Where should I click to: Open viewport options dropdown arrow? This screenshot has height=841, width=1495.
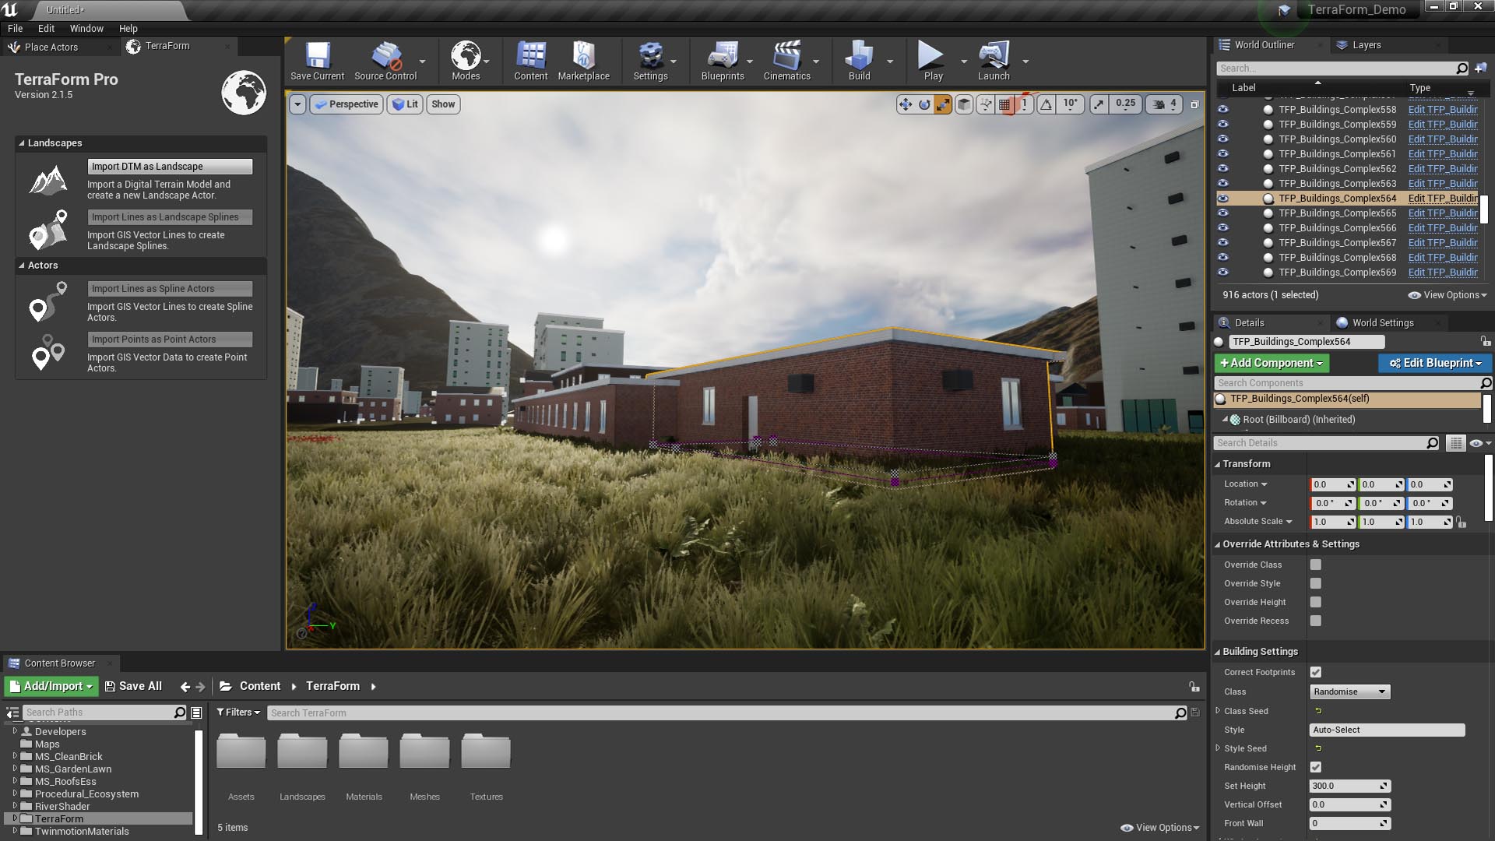pyautogui.click(x=297, y=104)
